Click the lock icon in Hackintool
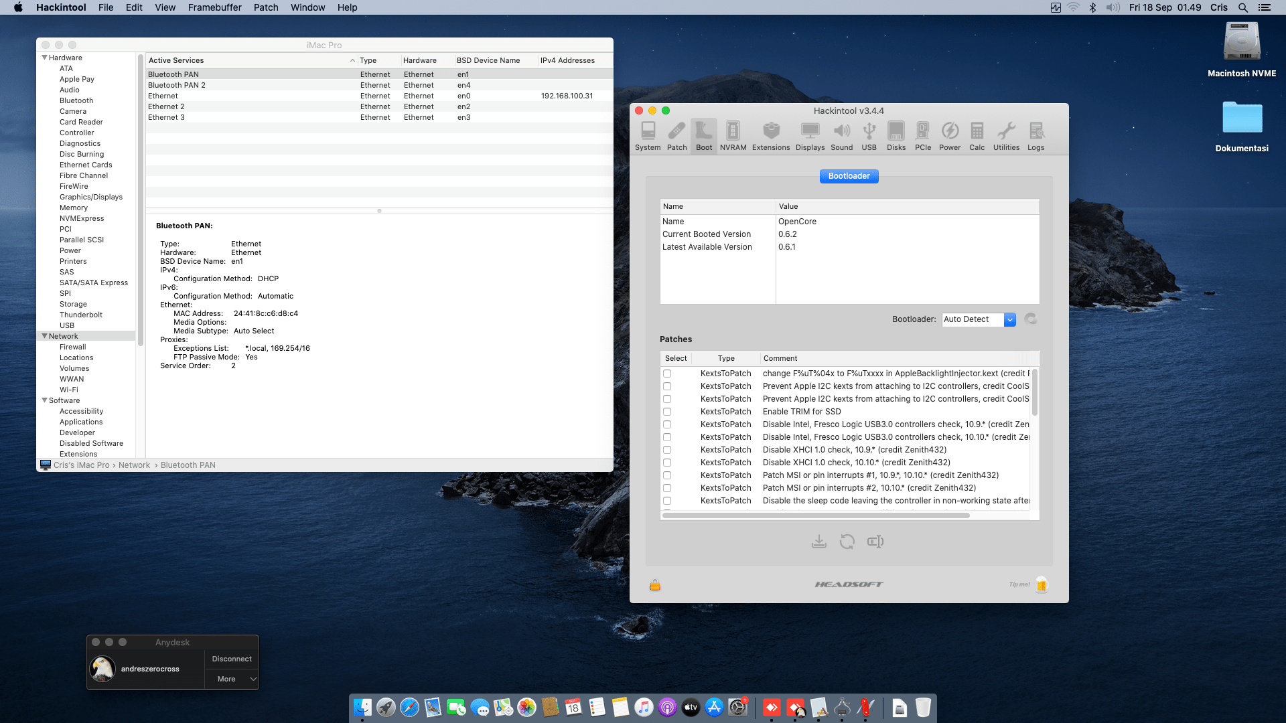Viewport: 1286px width, 723px height. tap(655, 585)
